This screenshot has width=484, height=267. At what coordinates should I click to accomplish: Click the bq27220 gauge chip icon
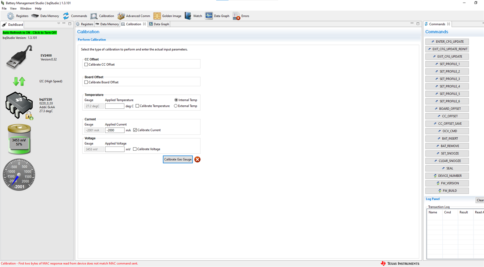click(x=19, y=106)
